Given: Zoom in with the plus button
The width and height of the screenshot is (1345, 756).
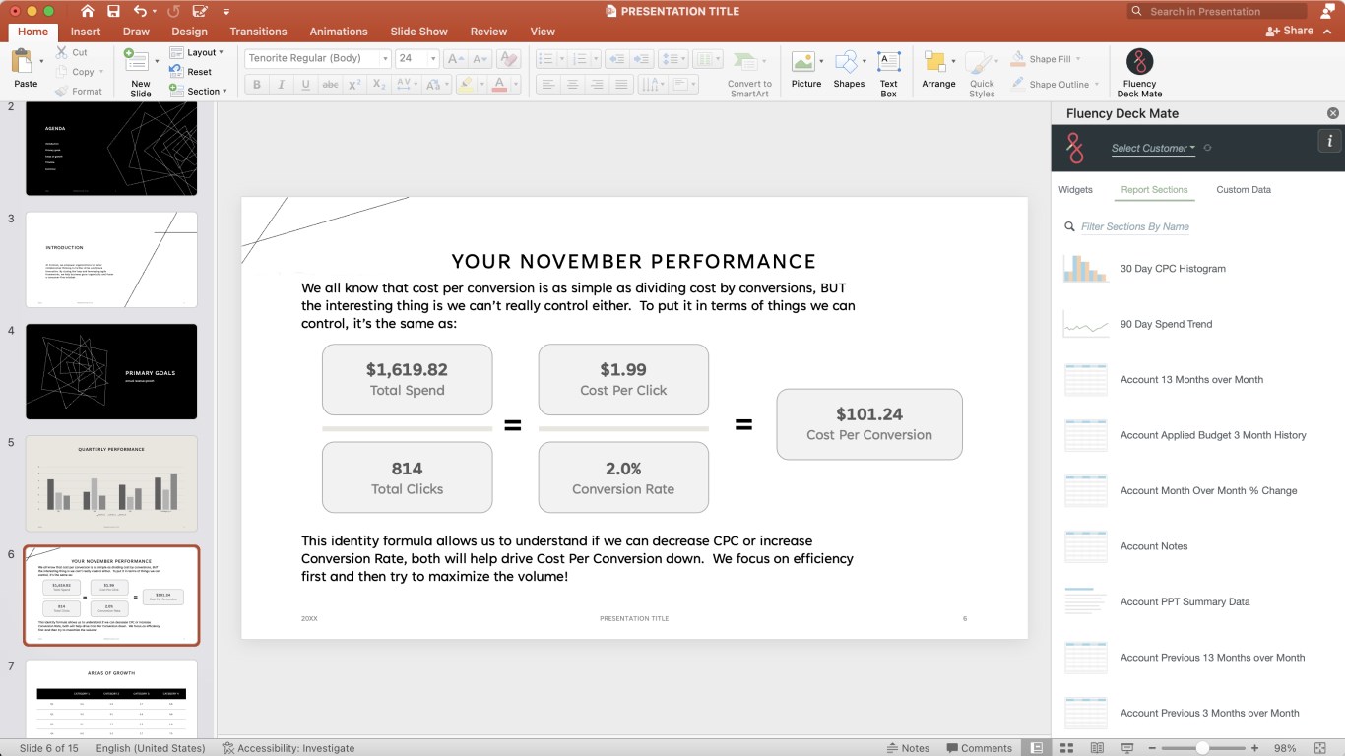Looking at the screenshot, I should tap(1254, 748).
